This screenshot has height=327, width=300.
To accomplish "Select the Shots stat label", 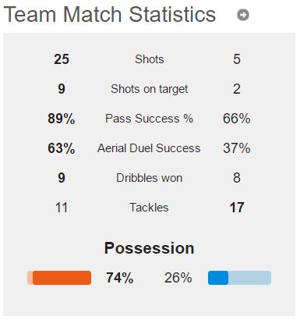I will (x=150, y=59).
